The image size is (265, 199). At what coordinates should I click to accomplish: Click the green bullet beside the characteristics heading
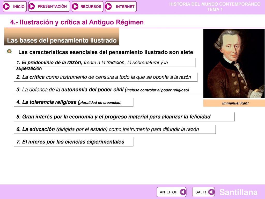[x=10, y=51]
